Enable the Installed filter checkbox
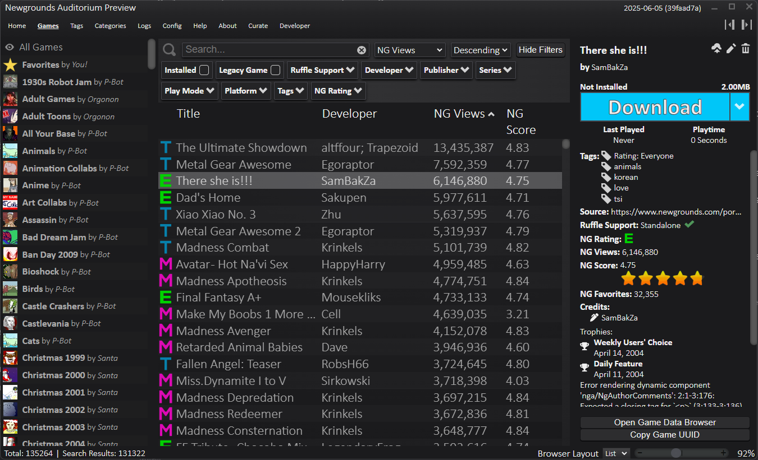This screenshot has height=460, width=758. click(204, 70)
